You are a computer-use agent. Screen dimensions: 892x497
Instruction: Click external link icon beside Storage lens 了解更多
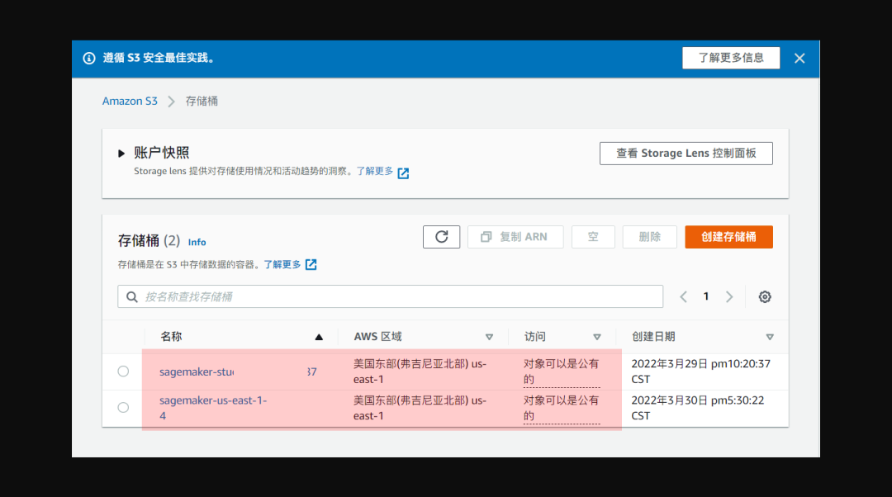click(403, 173)
